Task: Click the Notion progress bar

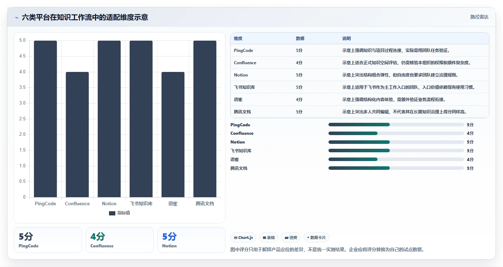Action: tap(396, 142)
